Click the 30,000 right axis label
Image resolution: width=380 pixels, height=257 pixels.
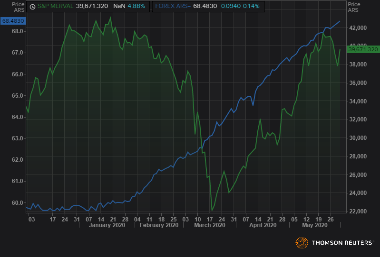coord(358,138)
